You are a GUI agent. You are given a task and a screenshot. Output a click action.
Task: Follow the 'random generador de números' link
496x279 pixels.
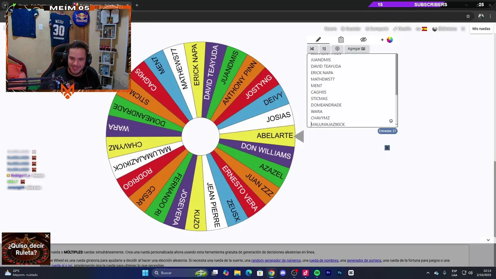pyautogui.click(x=276, y=260)
